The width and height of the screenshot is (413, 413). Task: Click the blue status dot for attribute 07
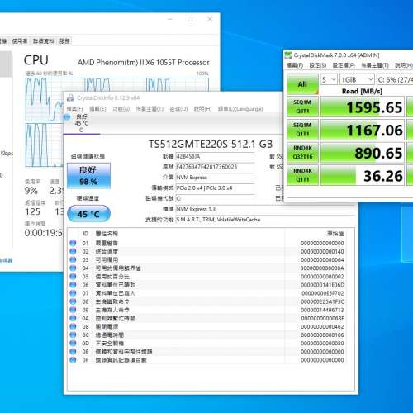[x=73, y=293]
